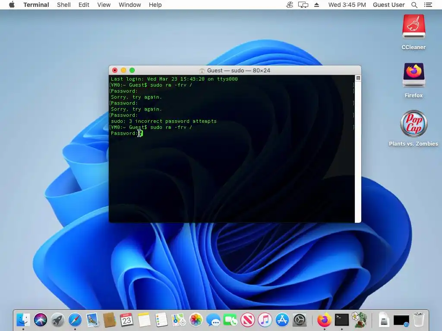
Task: Open Plants vs. Zombies desktop icon
Action: coord(414,124)
